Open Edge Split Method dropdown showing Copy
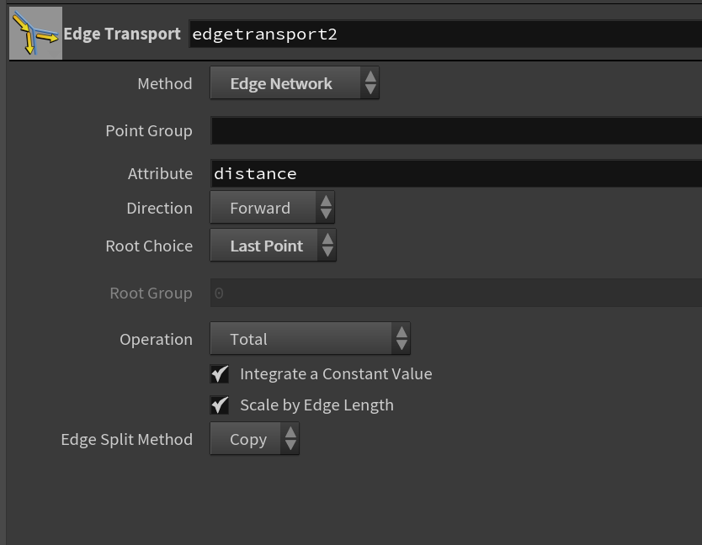This screenshot has width=702, height=545. (254, 438)
